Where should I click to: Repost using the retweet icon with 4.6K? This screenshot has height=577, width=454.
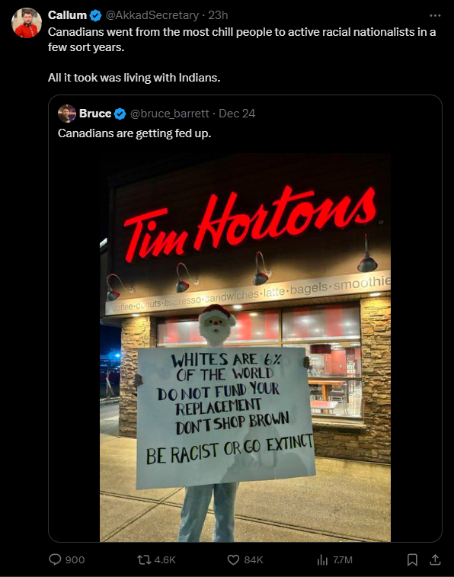pos(143,559)
